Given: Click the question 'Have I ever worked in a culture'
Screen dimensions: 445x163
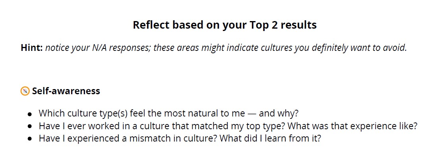Looking at the screenshot, I should click(x=228, y=126).
